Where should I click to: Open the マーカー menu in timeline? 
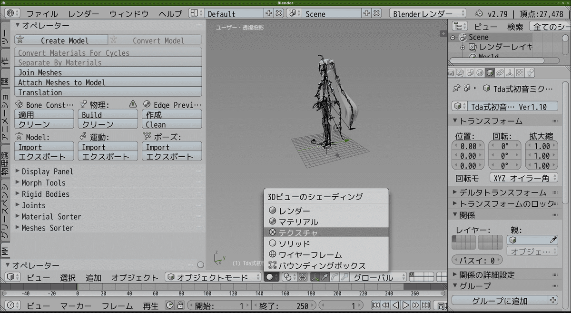[76, 305]
